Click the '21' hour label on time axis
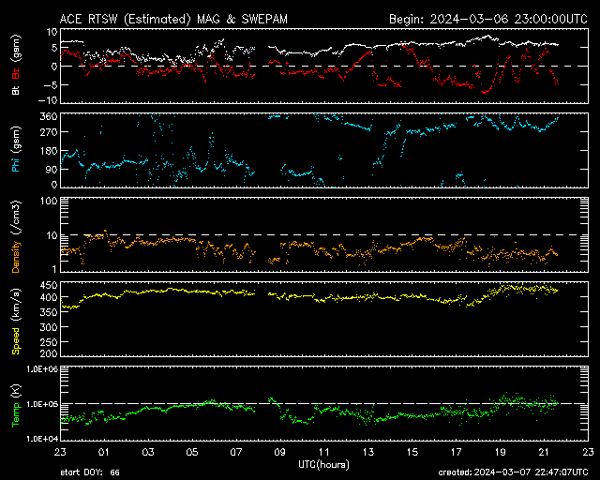This screenshot has width=600, height=480. click(x=544, y=452)
